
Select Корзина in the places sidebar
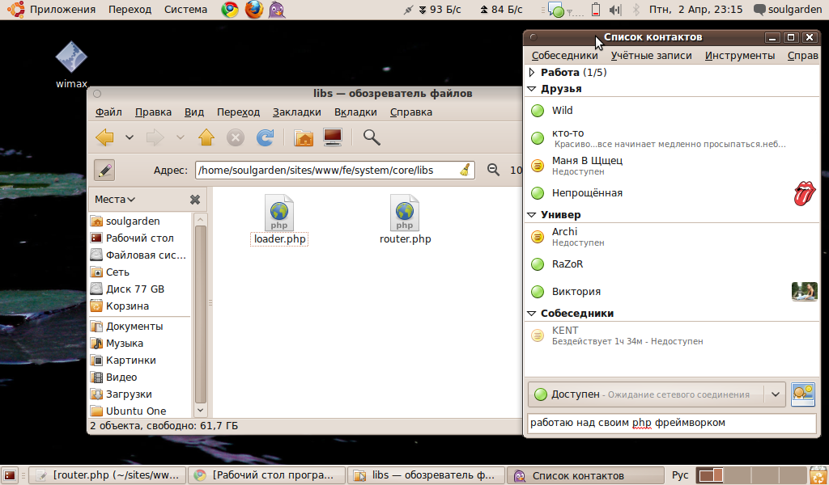coord(127,306)
